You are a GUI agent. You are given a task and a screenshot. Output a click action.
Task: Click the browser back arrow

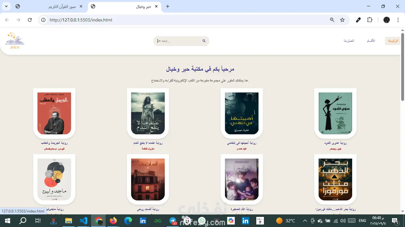pos(7,20)
